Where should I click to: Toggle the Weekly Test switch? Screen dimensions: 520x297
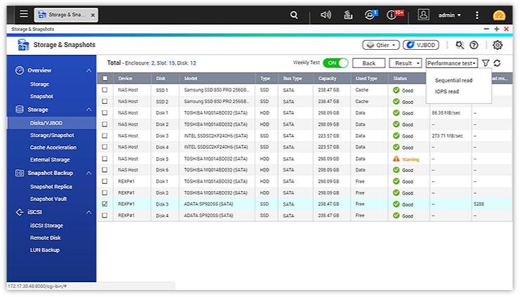tap(335, 63)
